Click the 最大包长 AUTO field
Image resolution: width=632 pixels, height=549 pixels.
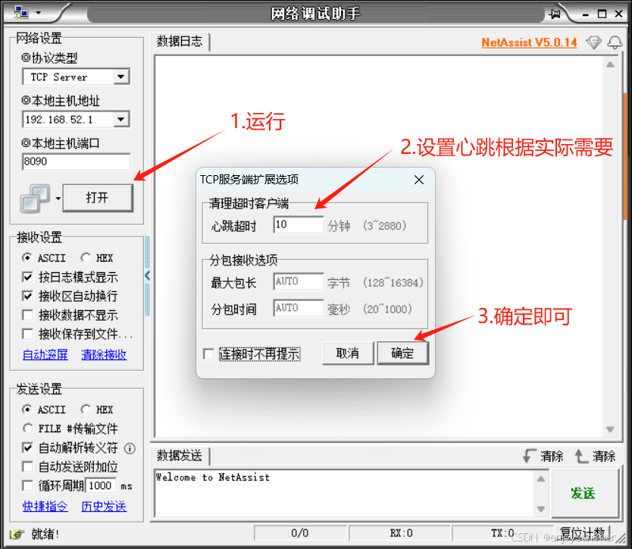point(299,281)
